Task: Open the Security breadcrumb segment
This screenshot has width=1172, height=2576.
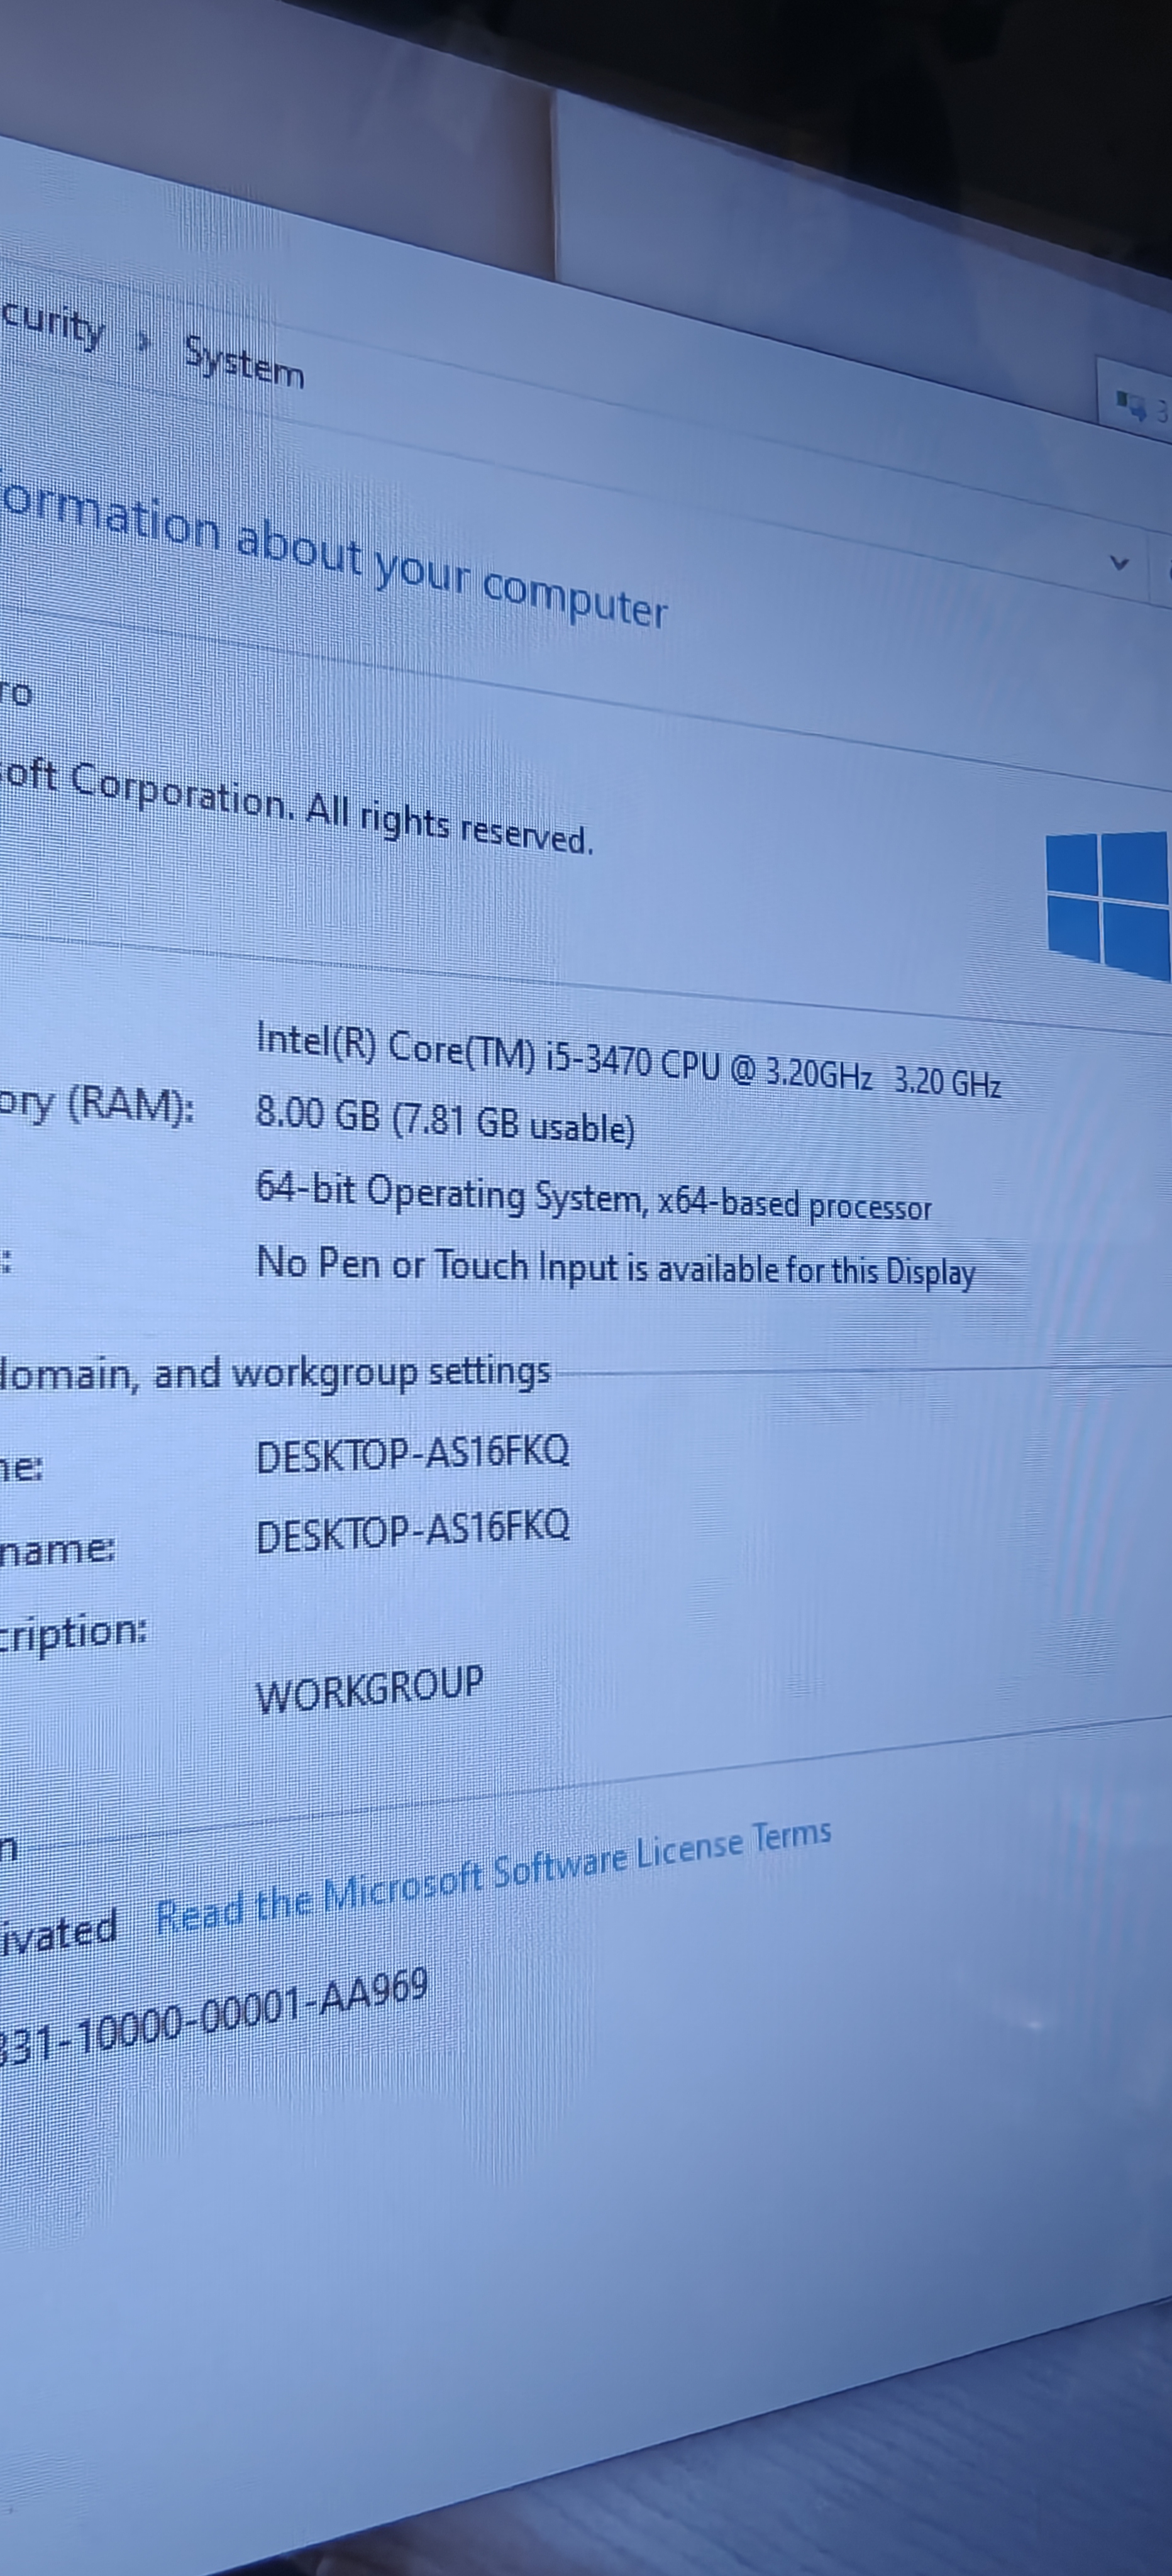Action: [x=52, y=323]
